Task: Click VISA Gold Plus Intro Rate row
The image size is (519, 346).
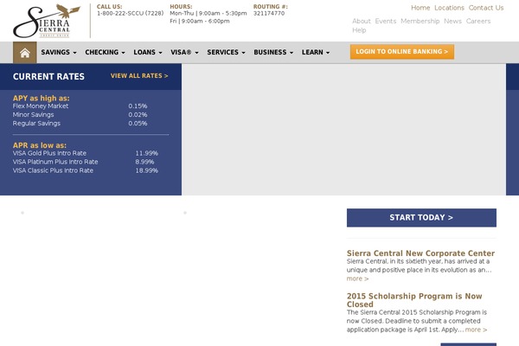Action: 86,153
